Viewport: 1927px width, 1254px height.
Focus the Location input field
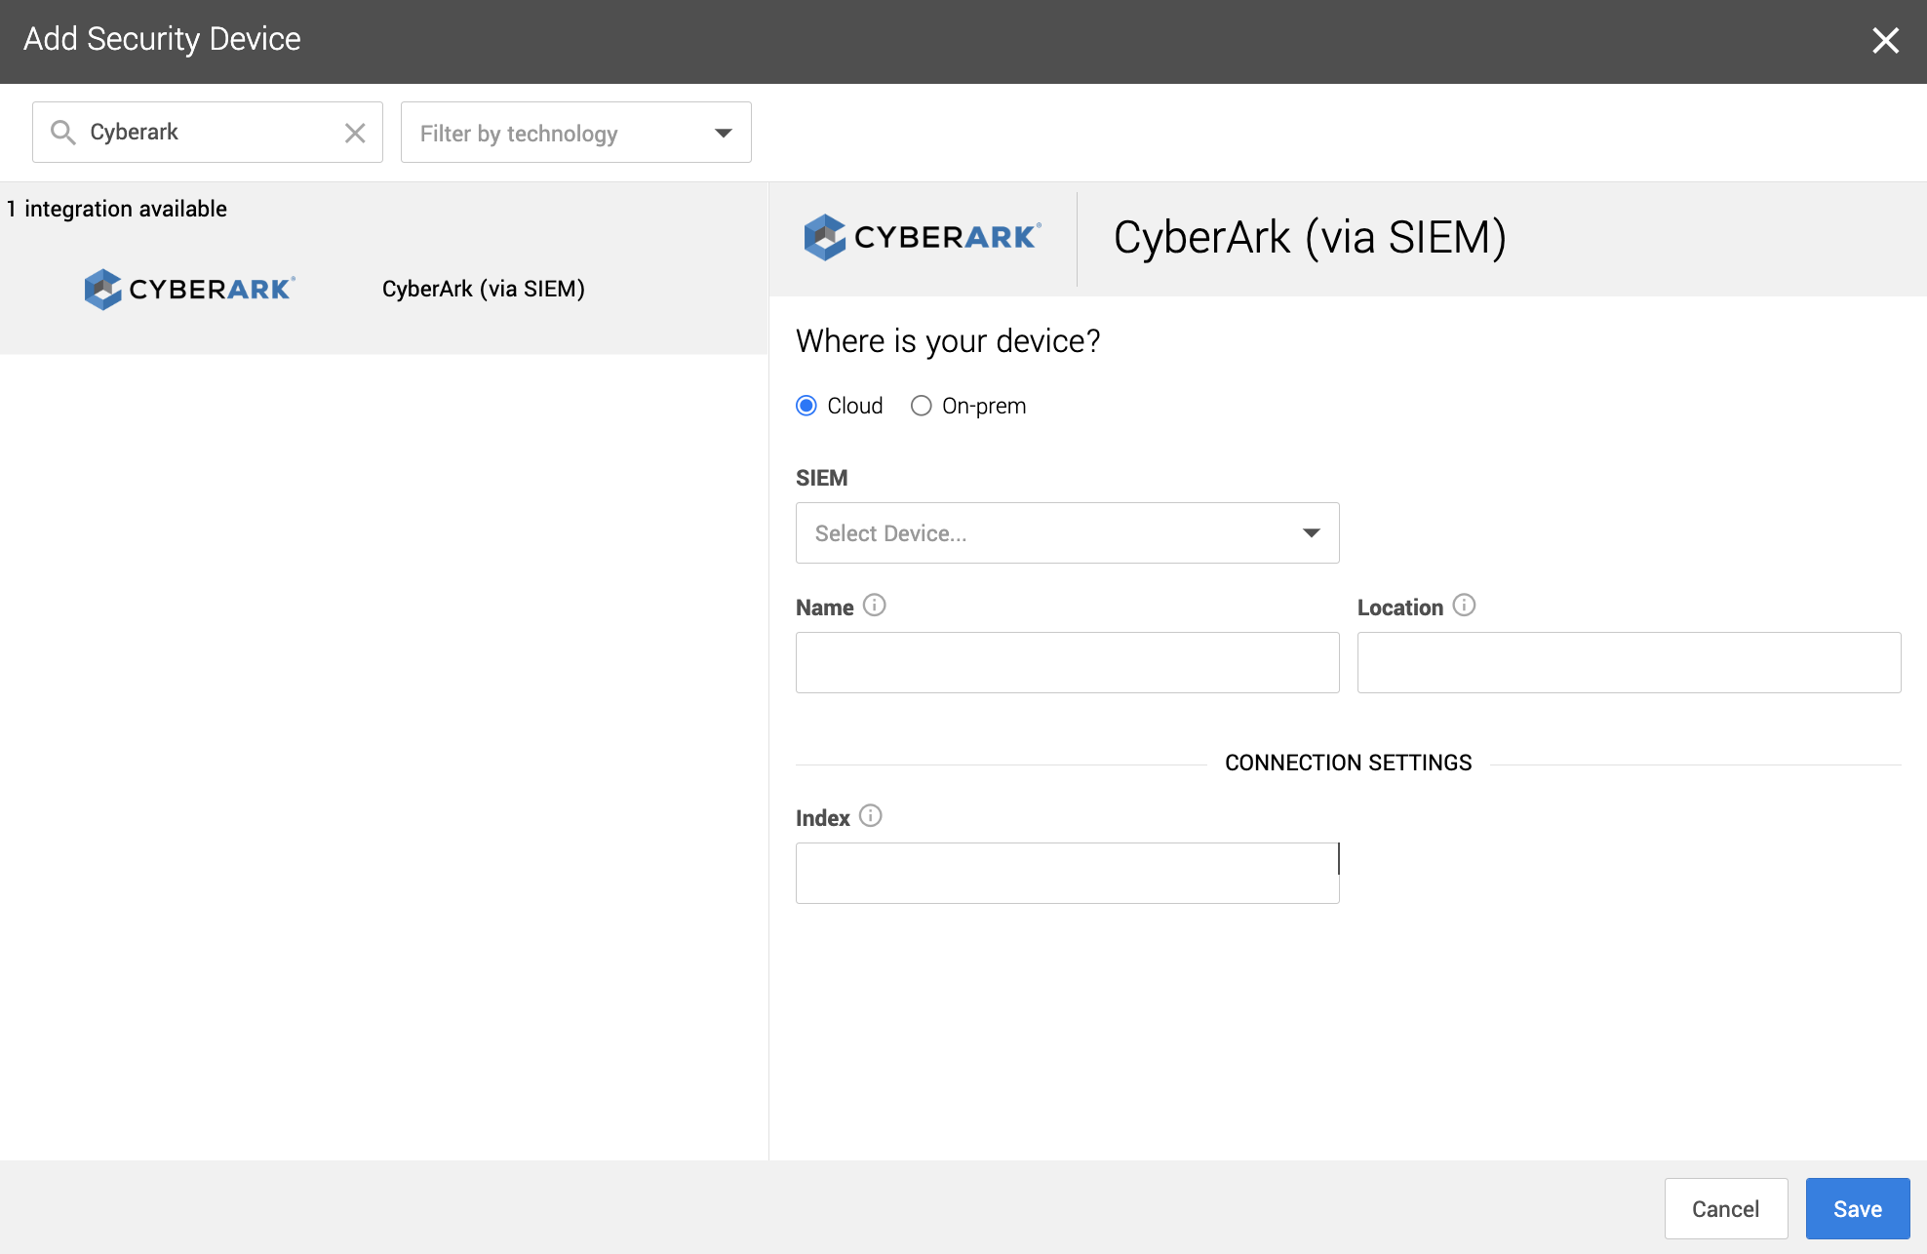(1630, 663)
